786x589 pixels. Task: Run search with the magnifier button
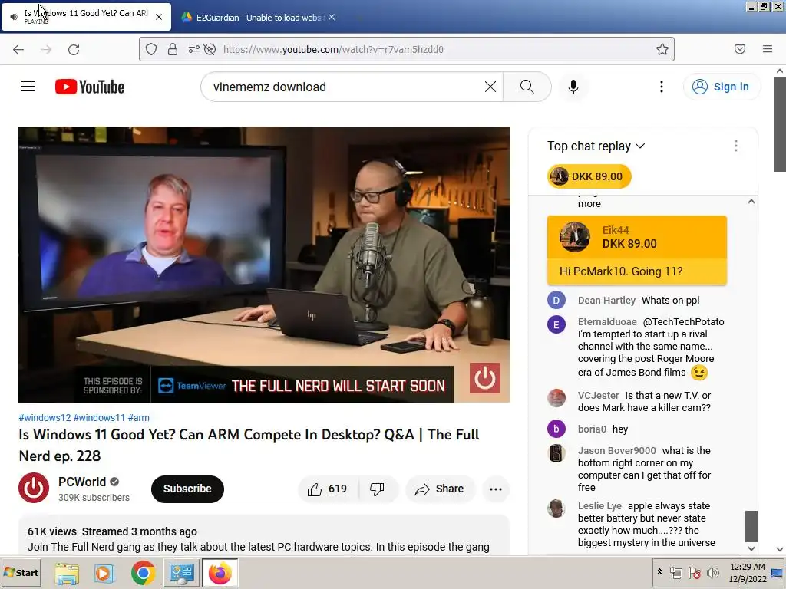click(527, 87)
